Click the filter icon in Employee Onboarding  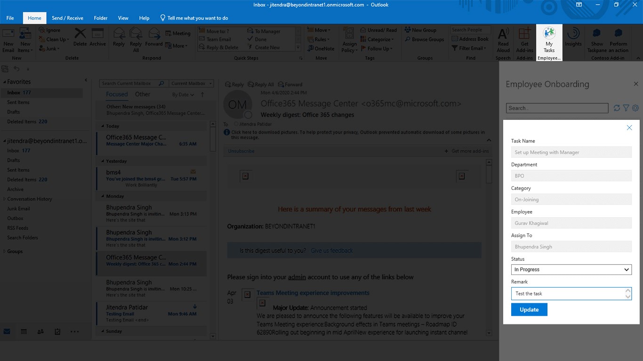626,108
